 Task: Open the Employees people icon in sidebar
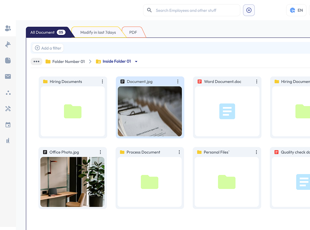pyautogui.click(x=8, y=28)
